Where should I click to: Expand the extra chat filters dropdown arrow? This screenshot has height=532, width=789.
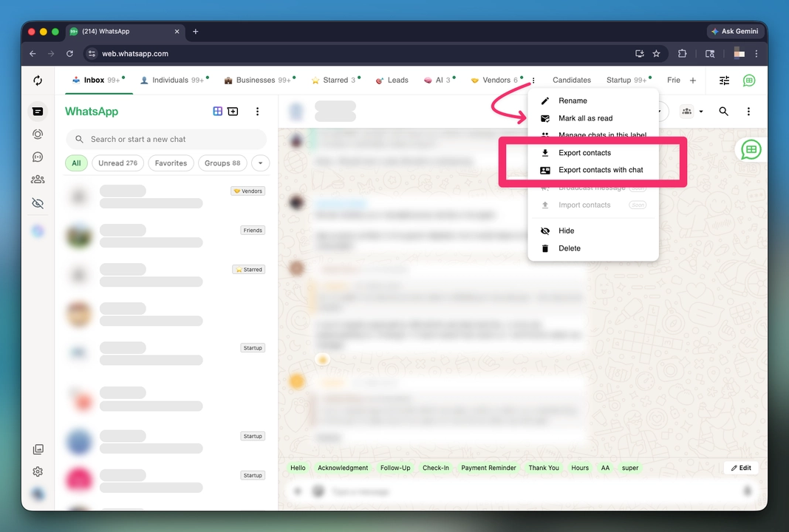pos(260,163)
